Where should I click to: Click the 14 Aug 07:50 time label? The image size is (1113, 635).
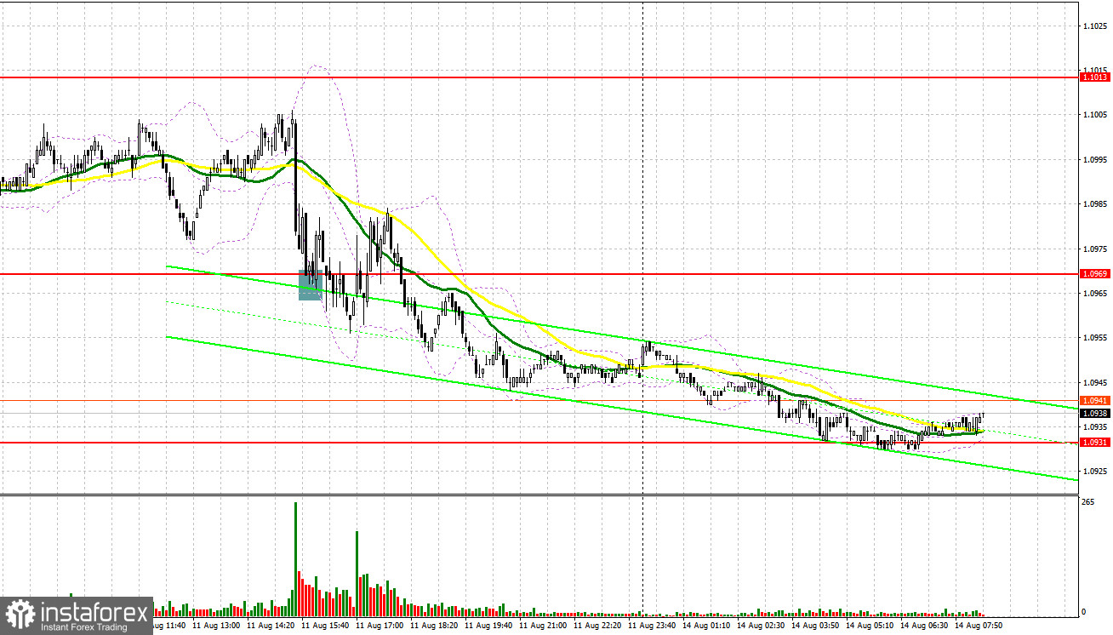[979, 626]
